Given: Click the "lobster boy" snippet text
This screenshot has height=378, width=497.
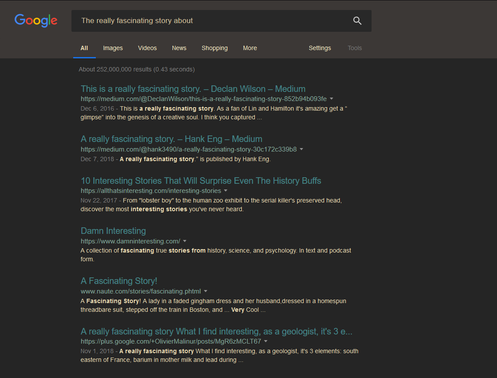Looking at the screenshot, I should pyautogui.click(x=211, y=205).
